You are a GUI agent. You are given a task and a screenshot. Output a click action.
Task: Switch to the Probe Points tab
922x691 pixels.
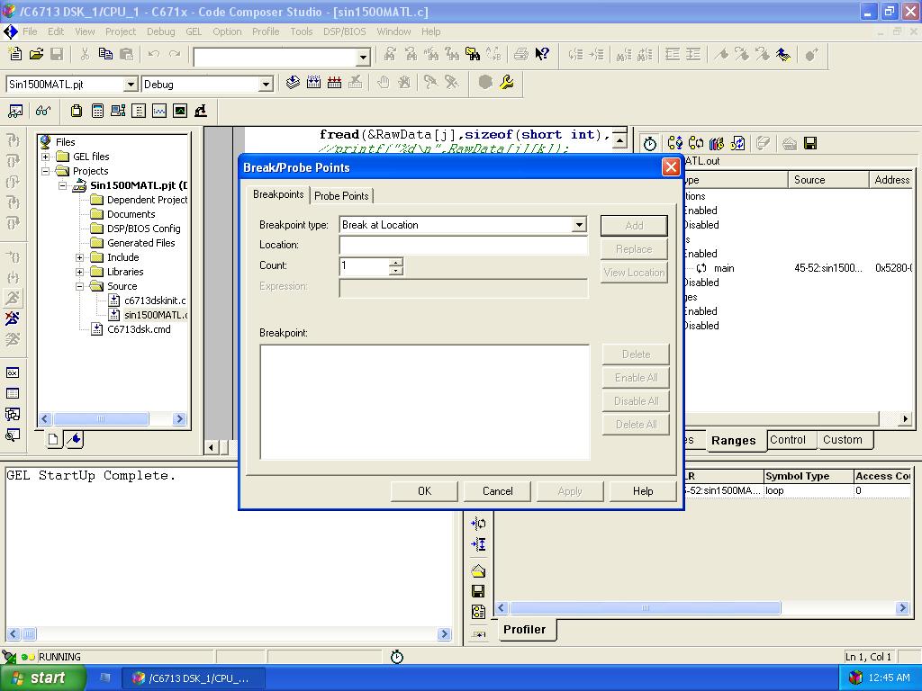coord(341,195)
